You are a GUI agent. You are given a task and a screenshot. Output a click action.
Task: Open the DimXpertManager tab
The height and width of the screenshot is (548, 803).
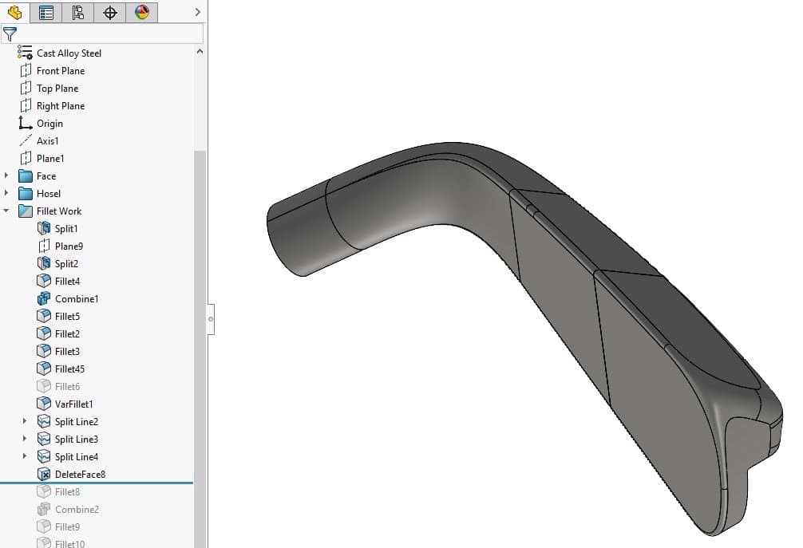110,12
